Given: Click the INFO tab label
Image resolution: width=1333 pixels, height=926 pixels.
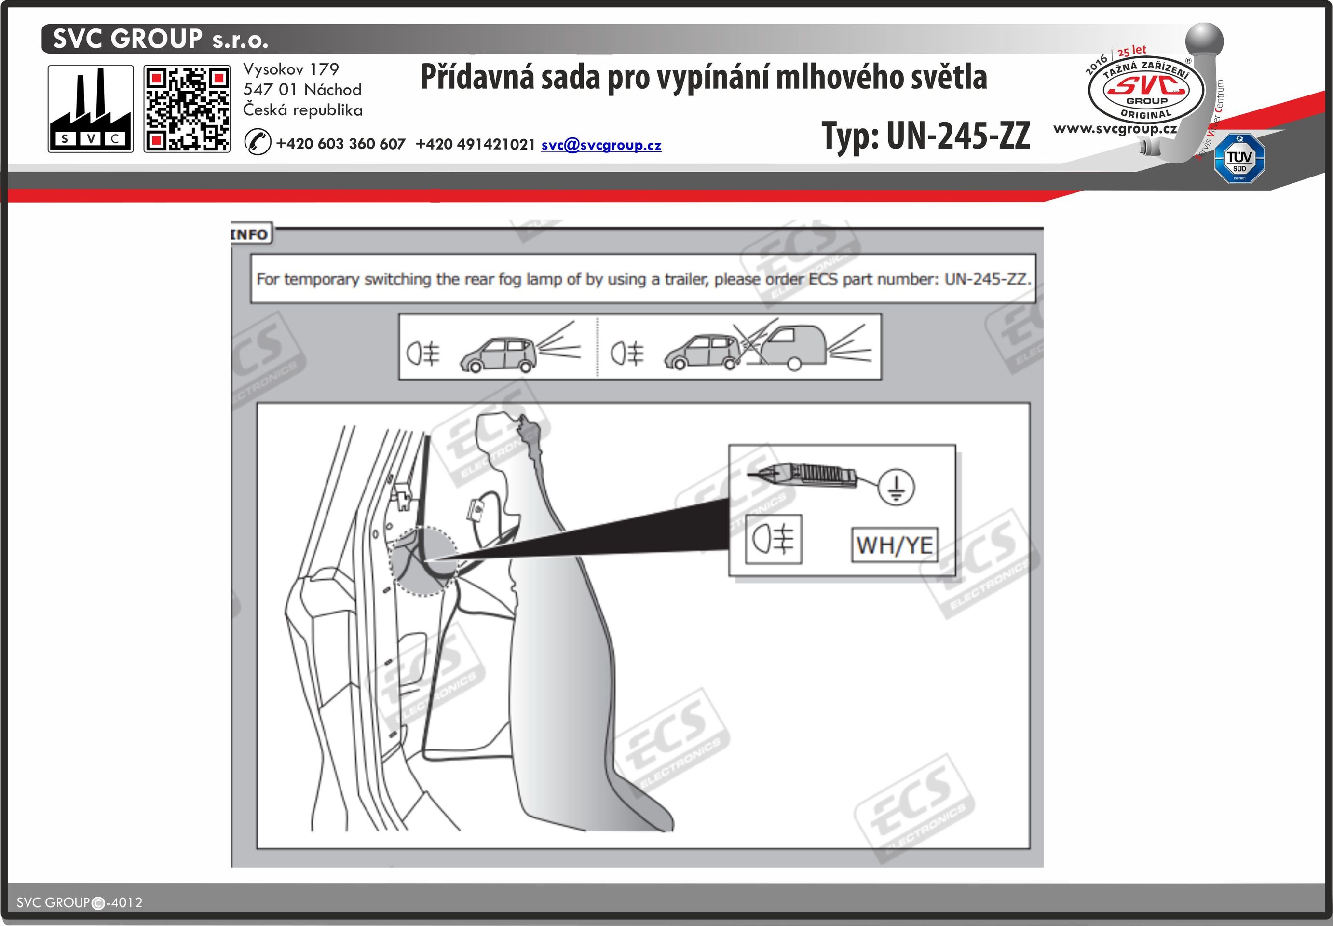Looking at the screenshot, I should (x=251, y=234).
